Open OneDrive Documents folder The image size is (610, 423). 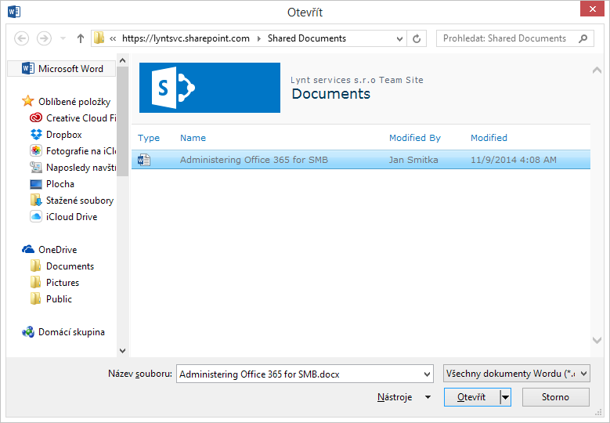tap(70, 266)
